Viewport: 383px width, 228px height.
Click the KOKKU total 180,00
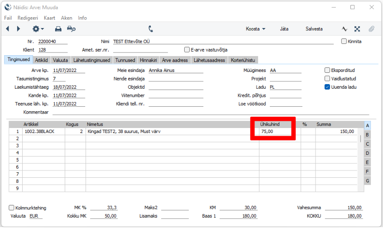pyautogui.click(x=344, y=216)
